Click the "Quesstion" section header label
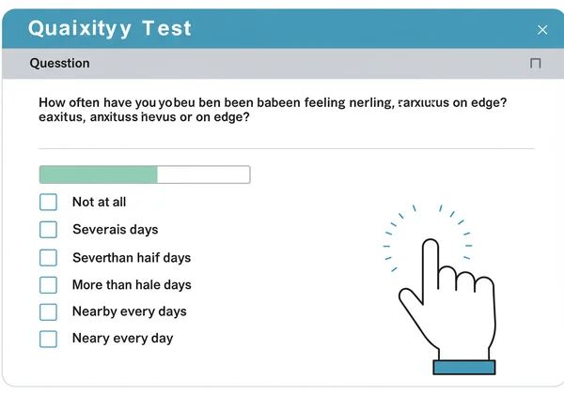 click(60, 64)
